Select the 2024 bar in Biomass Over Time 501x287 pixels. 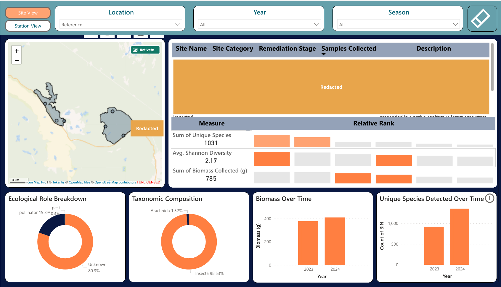pos(335,241)
